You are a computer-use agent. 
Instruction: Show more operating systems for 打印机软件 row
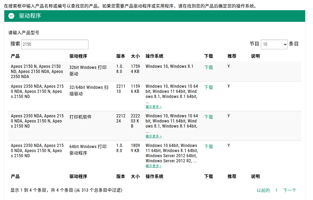153,136
